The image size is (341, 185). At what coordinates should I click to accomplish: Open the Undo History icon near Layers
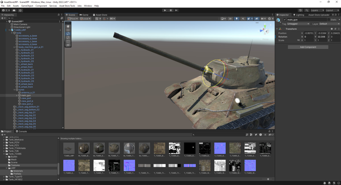coord(300,10)
